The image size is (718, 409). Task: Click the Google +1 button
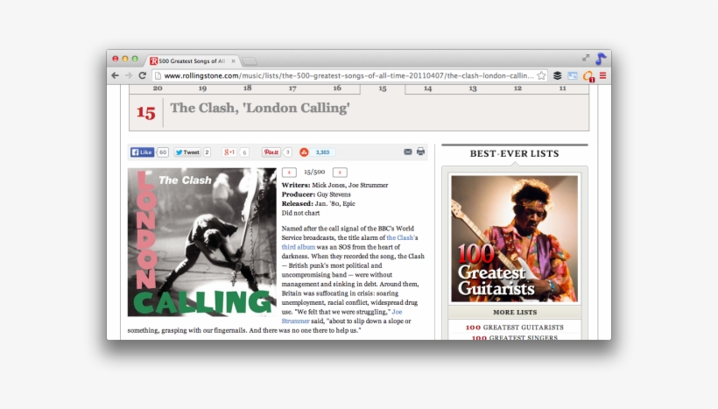click(229, 152)
